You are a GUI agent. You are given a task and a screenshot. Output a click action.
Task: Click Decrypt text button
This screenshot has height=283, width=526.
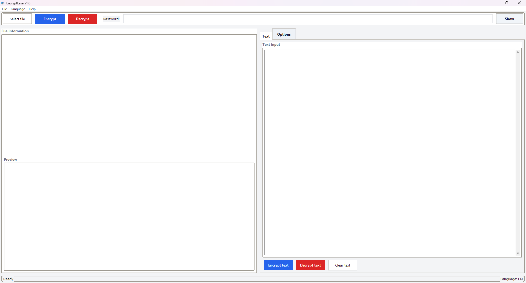(310, 265)
